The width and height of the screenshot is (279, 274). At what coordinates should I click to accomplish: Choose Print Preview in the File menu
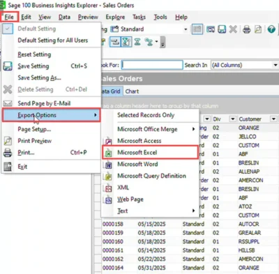tap(52, 141)
